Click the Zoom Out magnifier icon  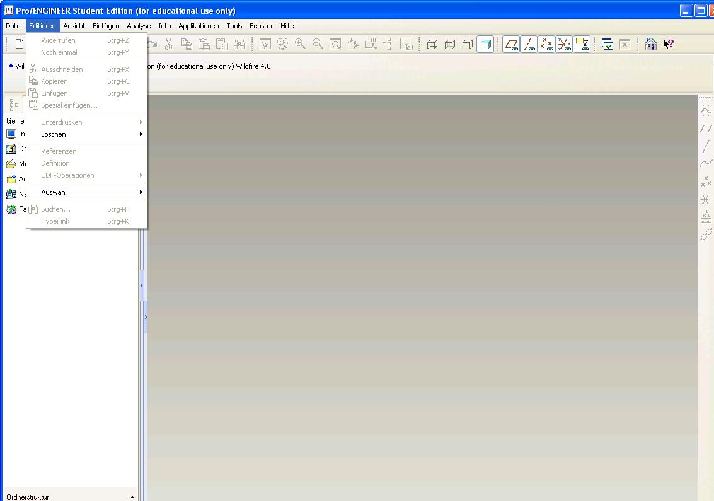click(x=318, y=44)
